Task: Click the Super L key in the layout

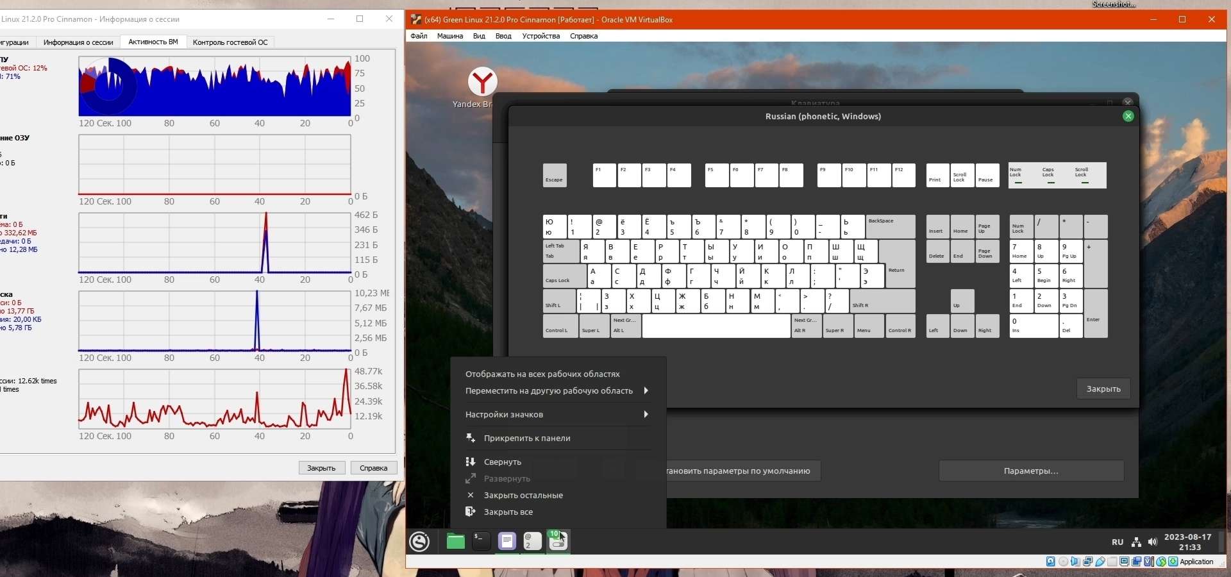Action: pos(594,326)
